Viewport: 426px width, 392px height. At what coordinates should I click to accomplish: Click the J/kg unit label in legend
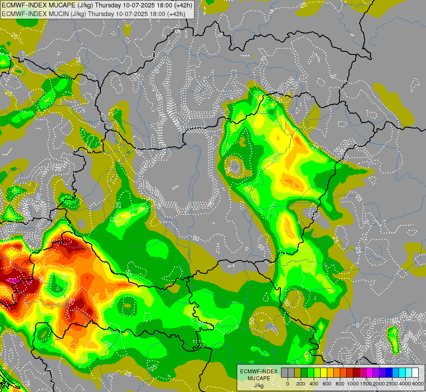click(x=258, y=385)
